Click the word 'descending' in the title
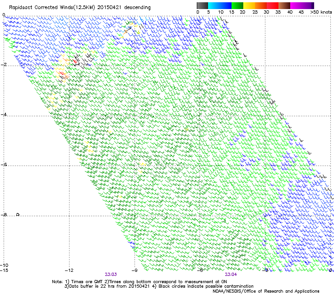334x294 pixels. click(x=137, y=8)
